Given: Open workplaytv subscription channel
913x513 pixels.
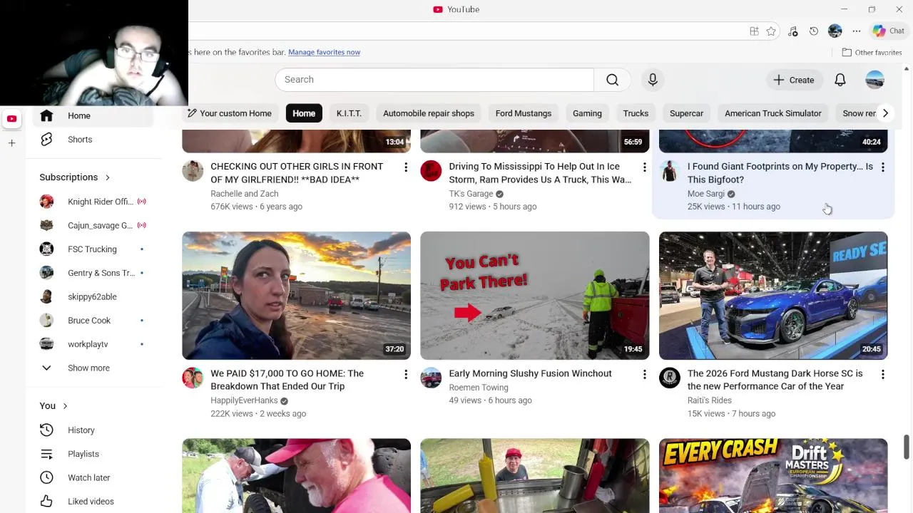Looking at the screenshot, I should [x=93, y=344].
